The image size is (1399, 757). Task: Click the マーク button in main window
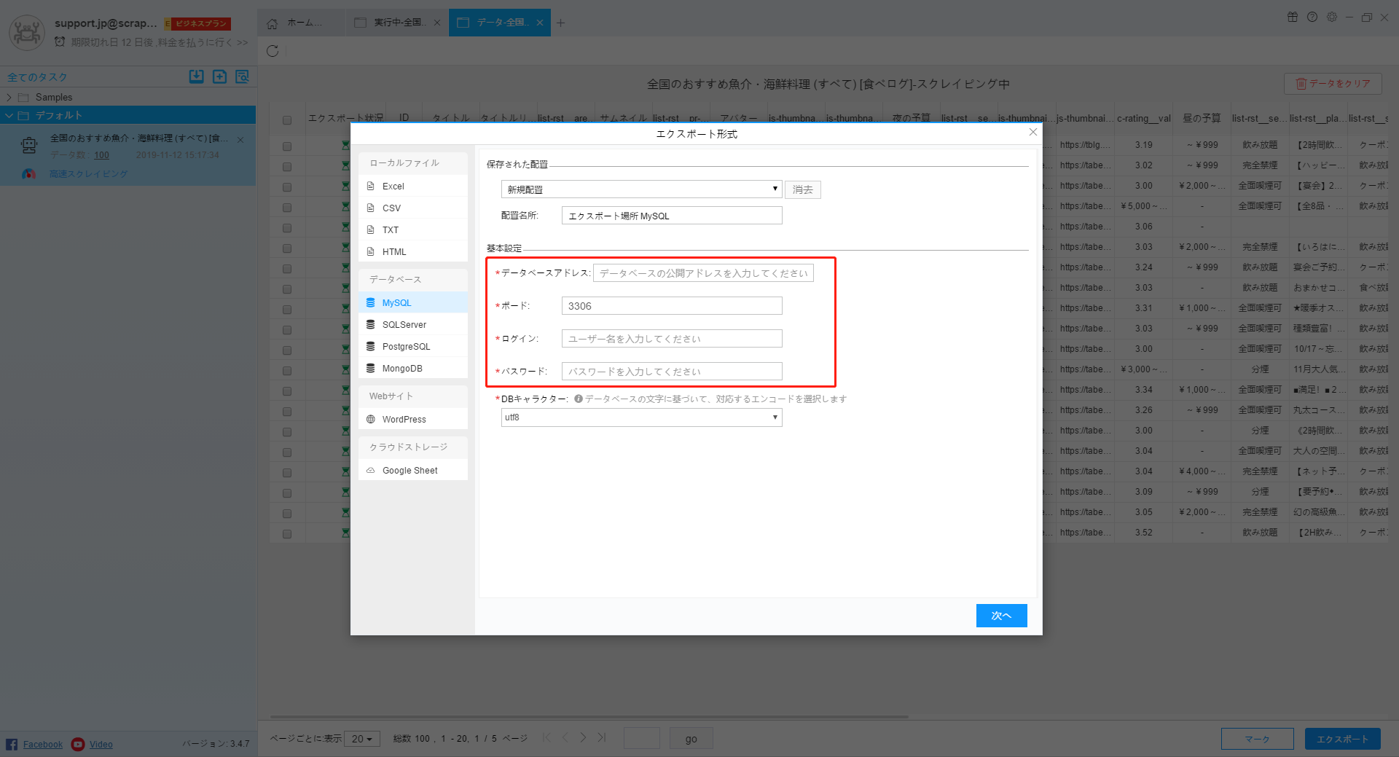click(x=1258, y=739)
